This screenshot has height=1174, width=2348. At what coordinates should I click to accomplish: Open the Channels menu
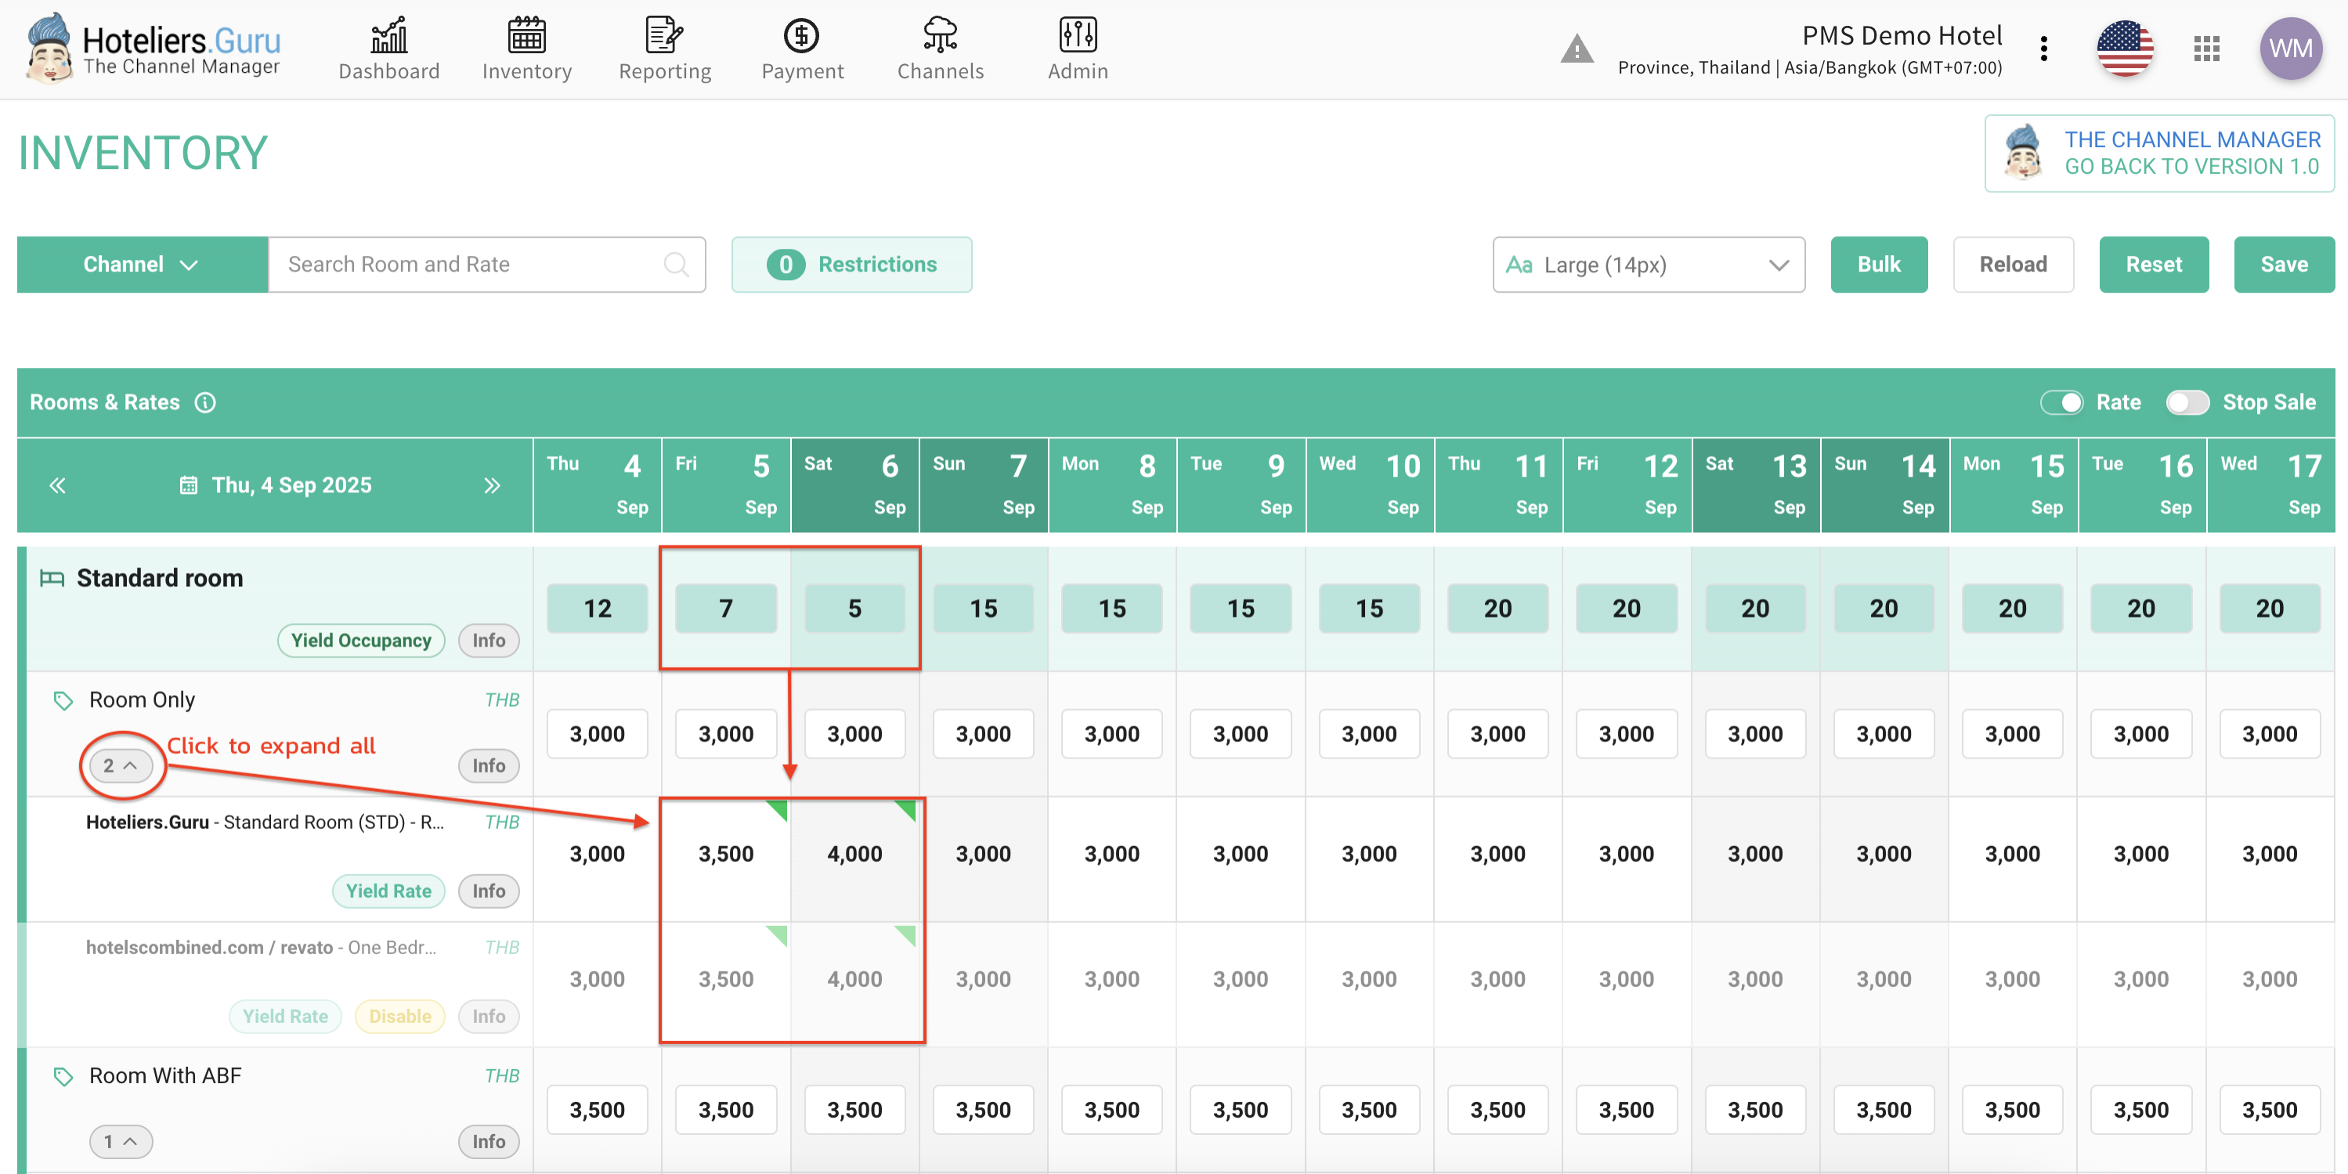pos(940,50)
